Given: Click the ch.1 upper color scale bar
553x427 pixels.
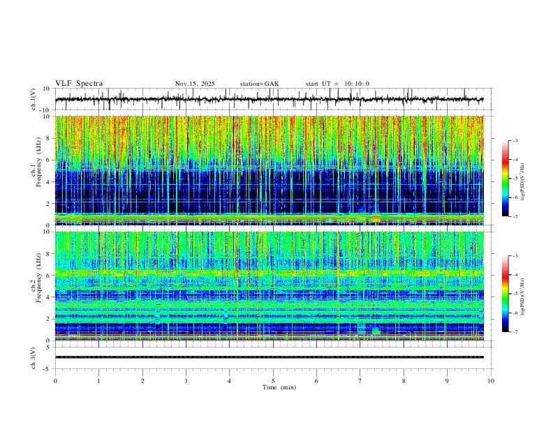Looking at the screenshot, I should [505, 179].
